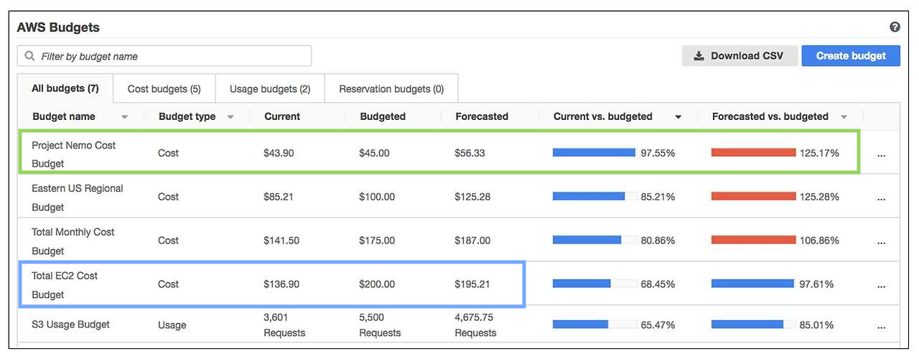Click the Download CSV button
Screen dimensions: 919x359
point(740,56)
